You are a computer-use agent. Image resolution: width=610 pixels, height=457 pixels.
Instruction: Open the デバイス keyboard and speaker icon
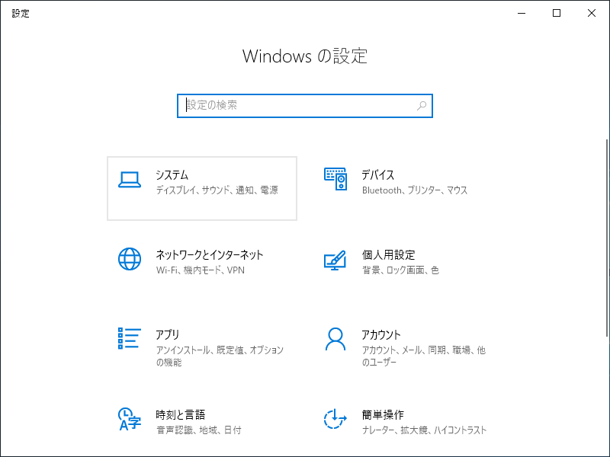[x=335, y=179]
